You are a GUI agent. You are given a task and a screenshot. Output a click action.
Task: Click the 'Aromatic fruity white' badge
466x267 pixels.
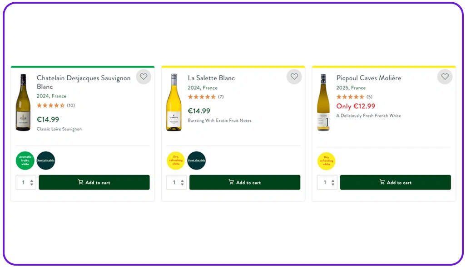click(25, 160)
